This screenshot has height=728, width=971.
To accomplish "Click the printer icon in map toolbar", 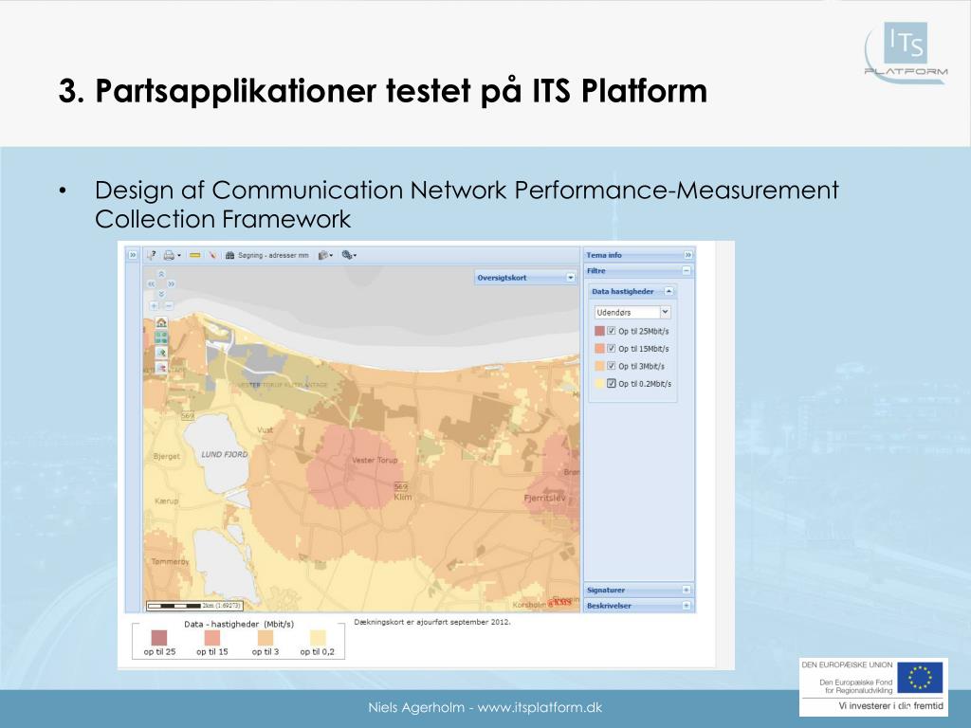I will (169, 255).
